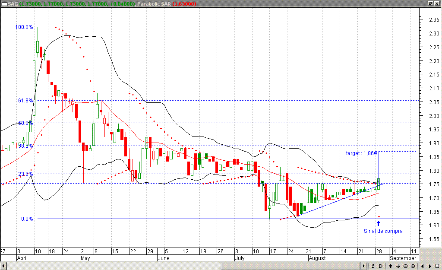Image resolution: width=442 pixels, height=270 pixels.
Task: Select the 61.8% Fibonacci level label
Action: click(25, 100)
